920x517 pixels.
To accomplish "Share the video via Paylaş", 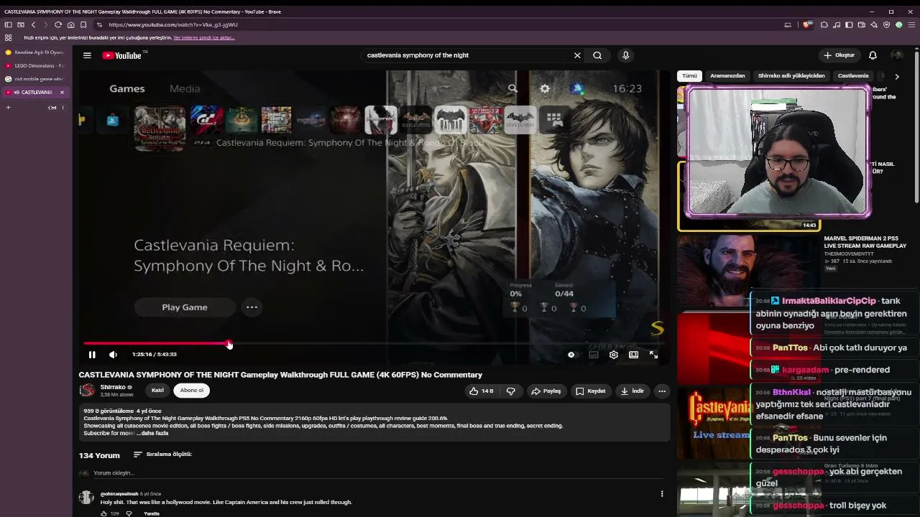I will click(546, 391).
